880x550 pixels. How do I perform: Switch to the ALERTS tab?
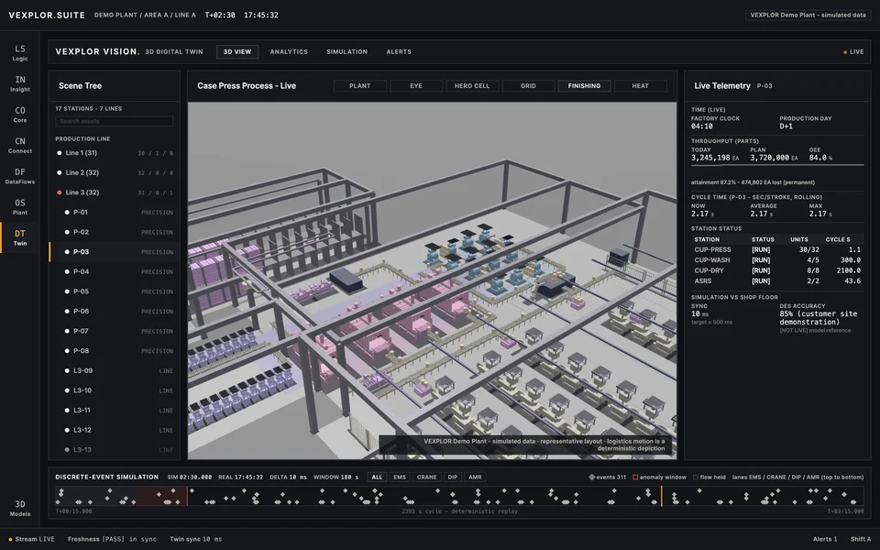399,51
